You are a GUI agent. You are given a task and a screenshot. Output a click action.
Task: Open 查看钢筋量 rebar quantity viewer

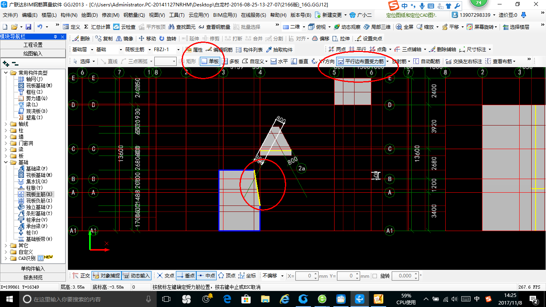pos(215,27)
